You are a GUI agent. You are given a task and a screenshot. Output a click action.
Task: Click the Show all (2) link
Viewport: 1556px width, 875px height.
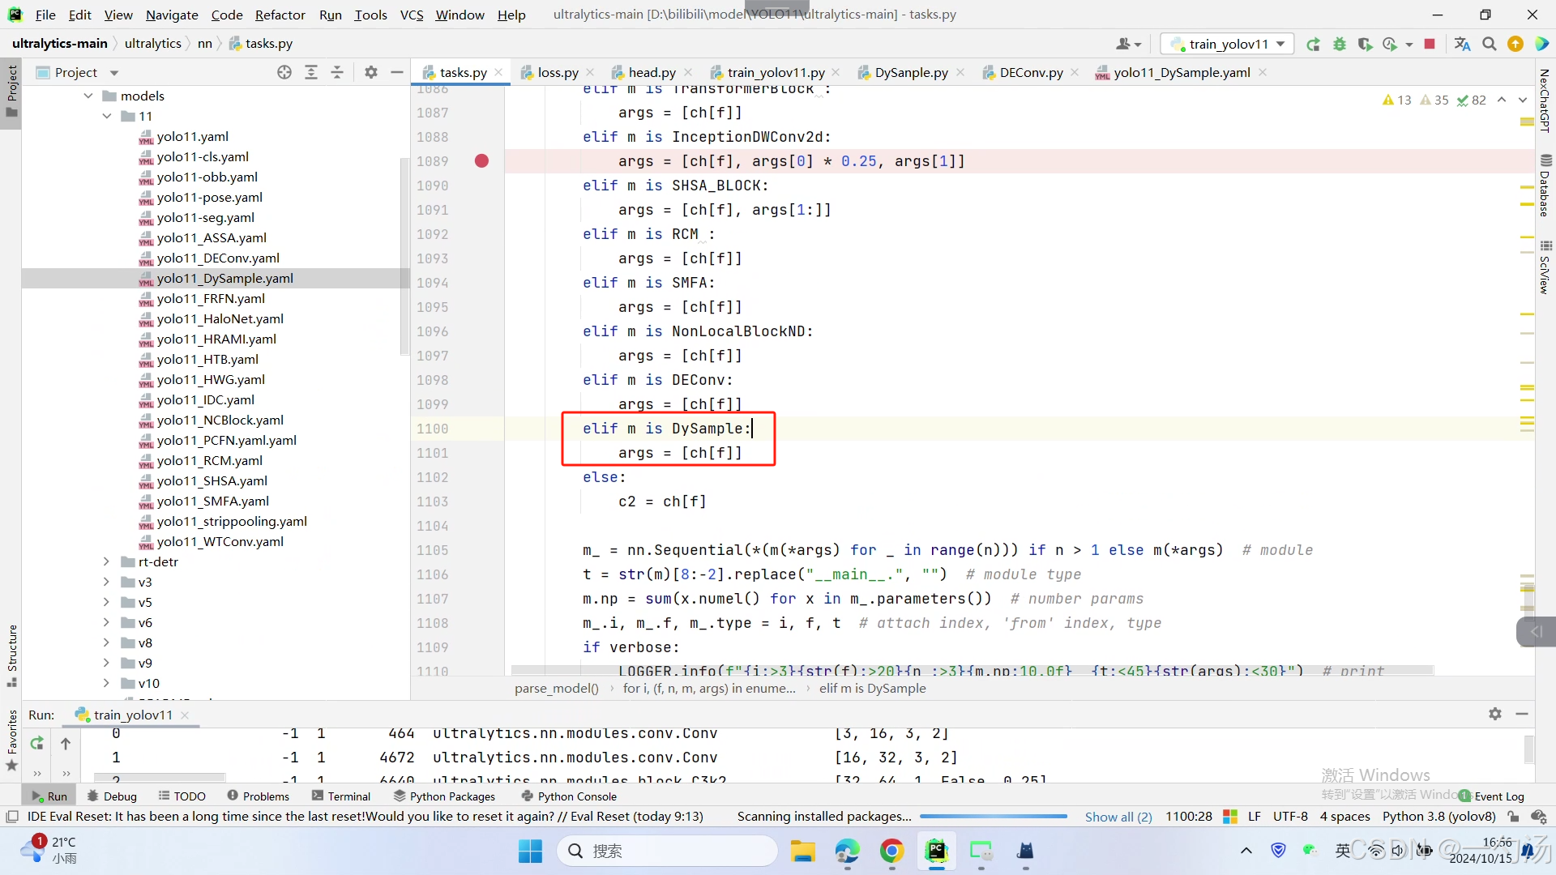1118,817
